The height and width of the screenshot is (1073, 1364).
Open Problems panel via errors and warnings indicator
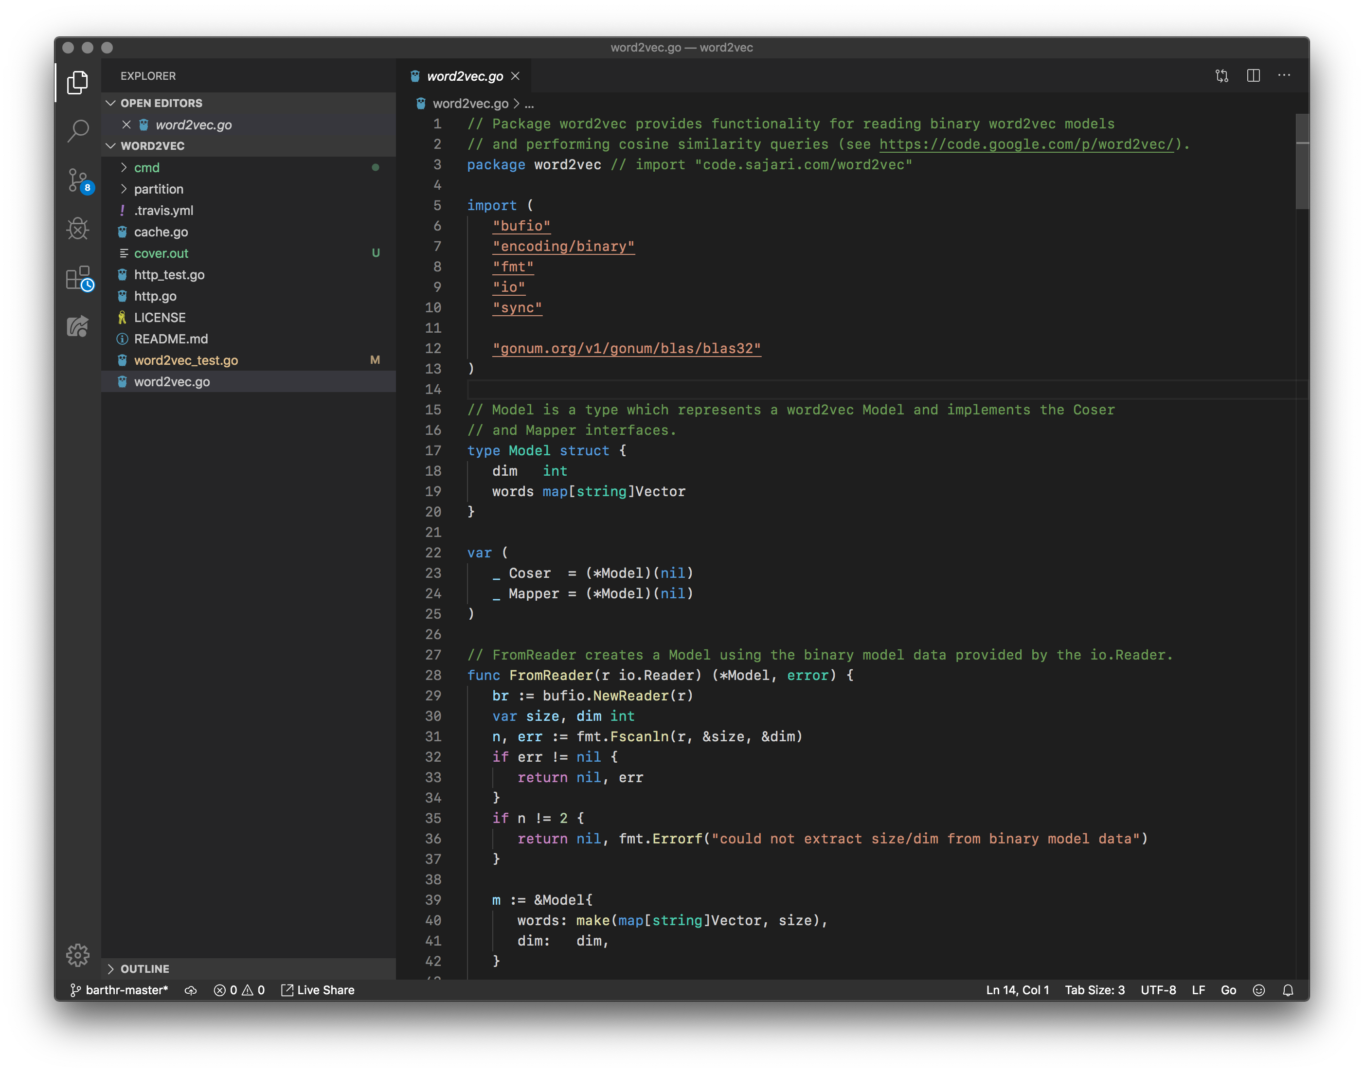click(239, 989)
